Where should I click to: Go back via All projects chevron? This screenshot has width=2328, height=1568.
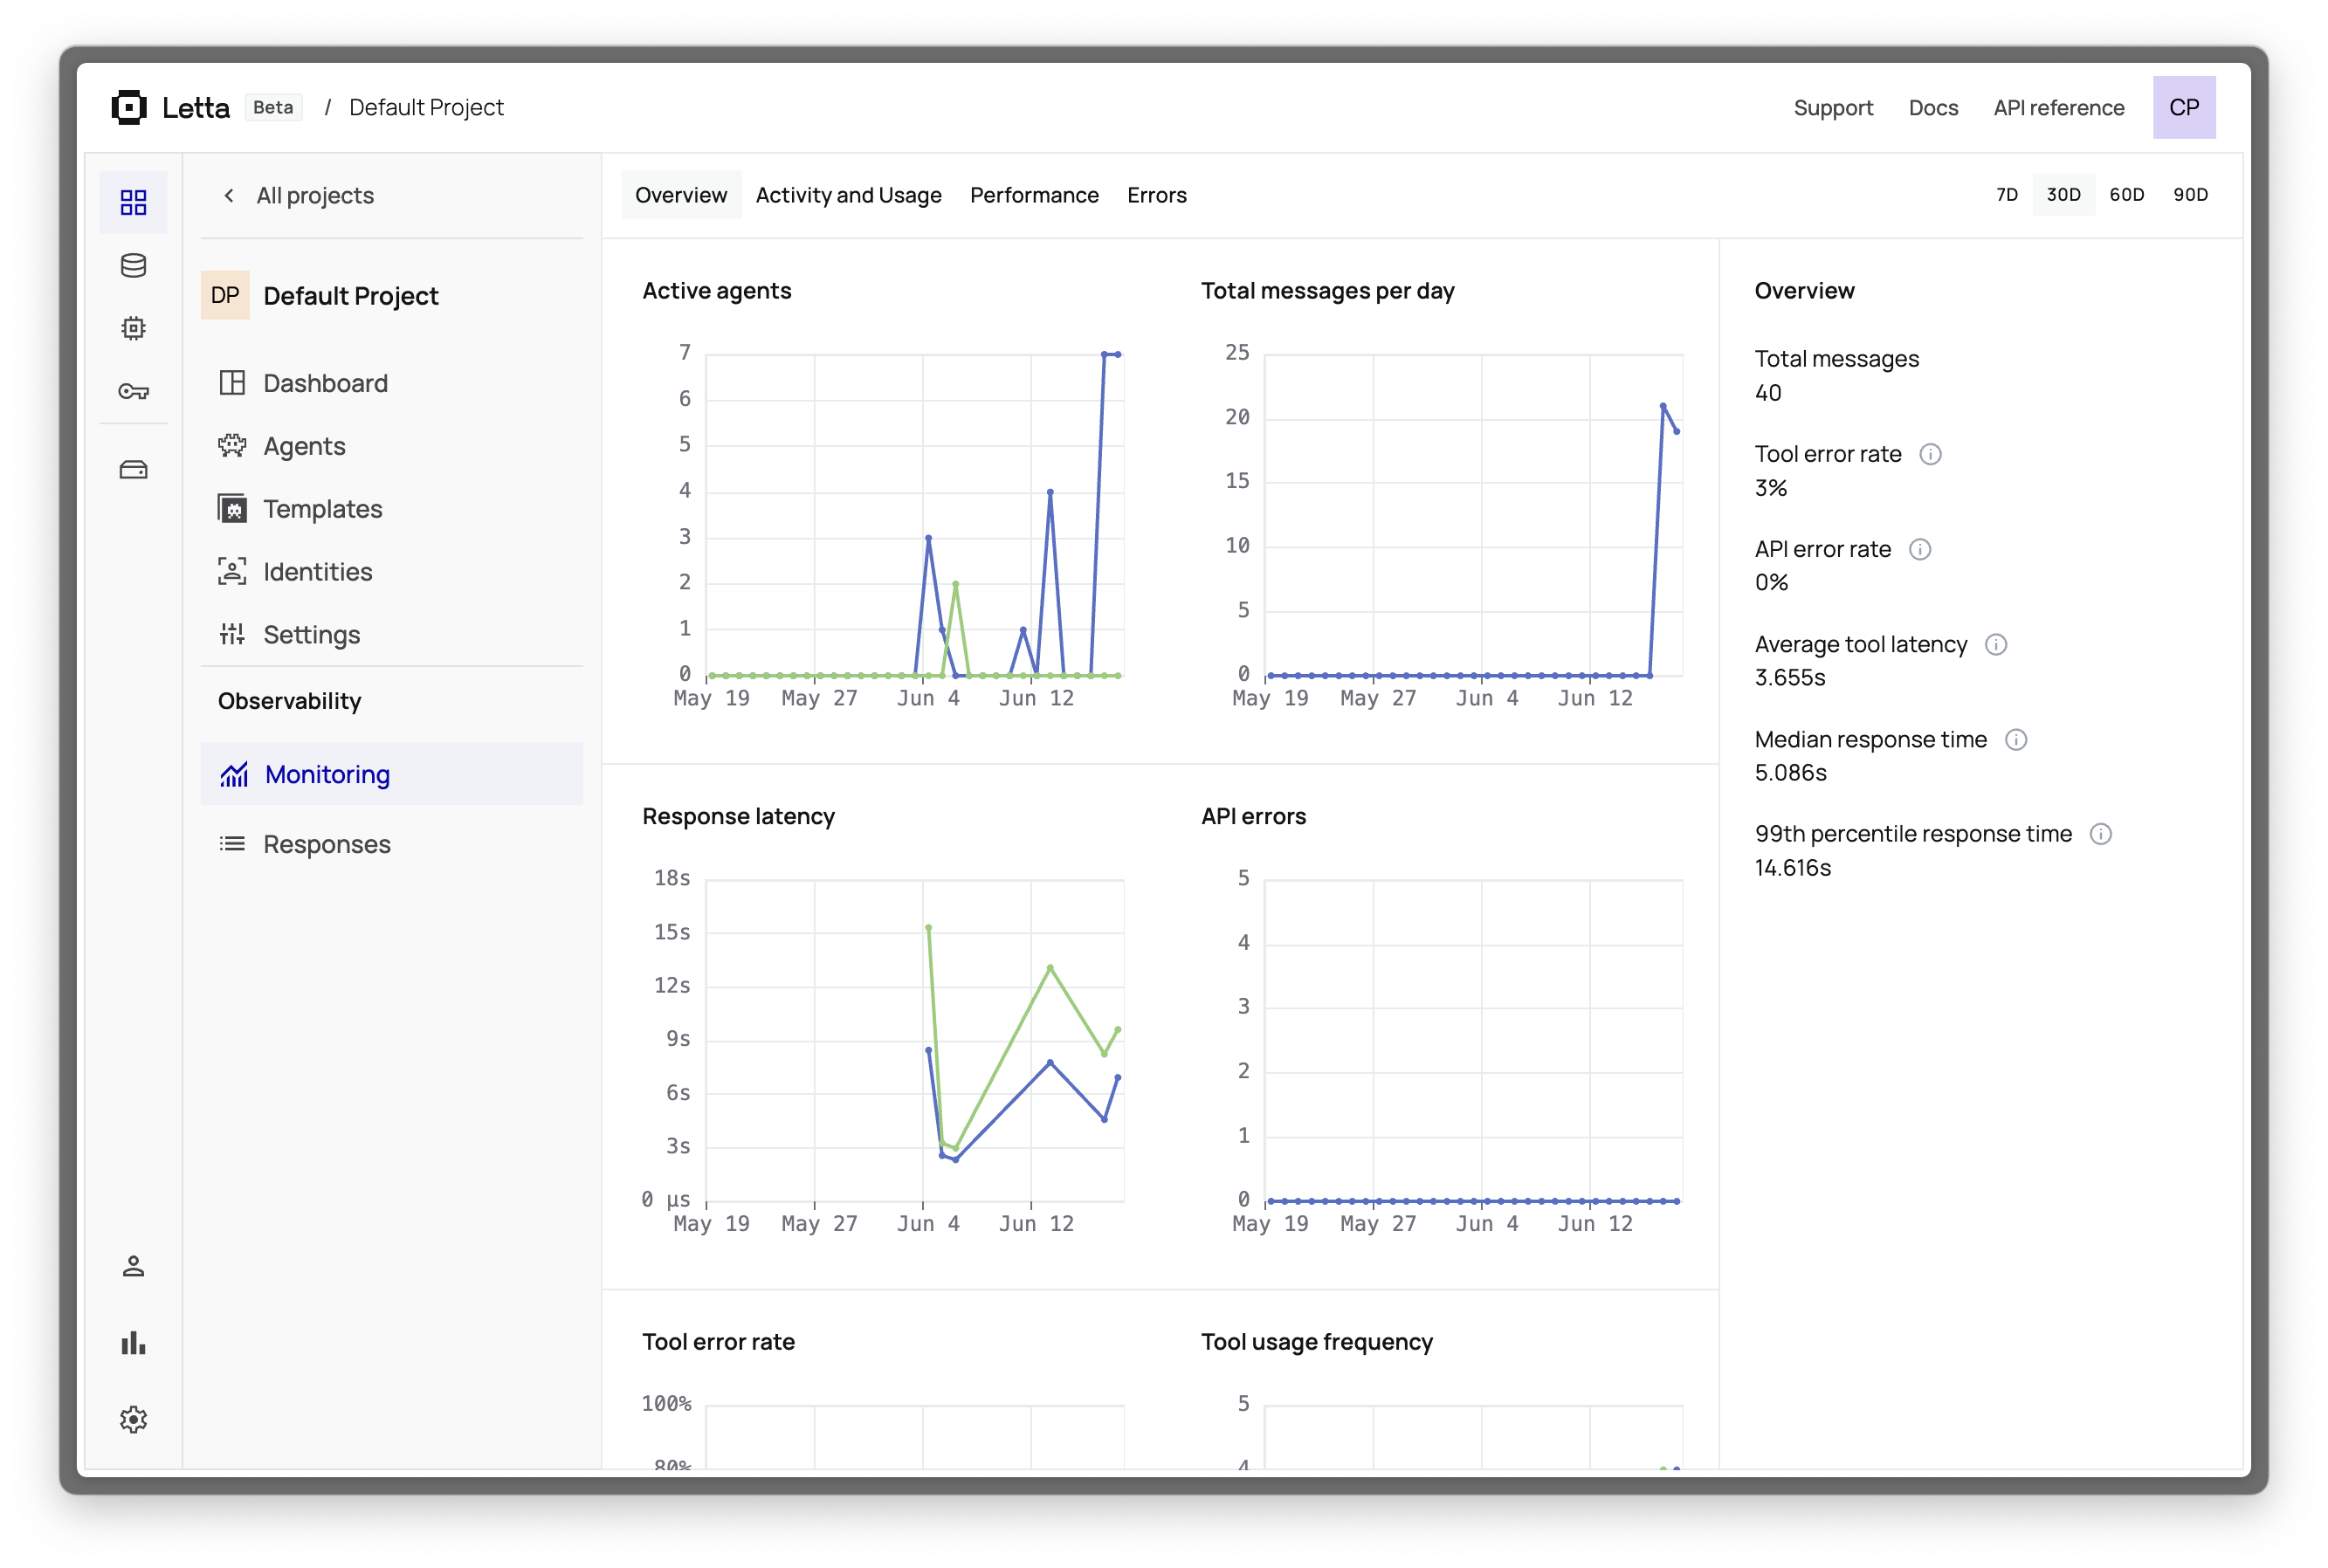click(229, 195)
